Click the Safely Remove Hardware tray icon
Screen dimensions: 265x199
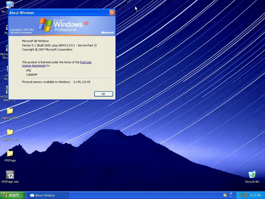tap(241, 195)
